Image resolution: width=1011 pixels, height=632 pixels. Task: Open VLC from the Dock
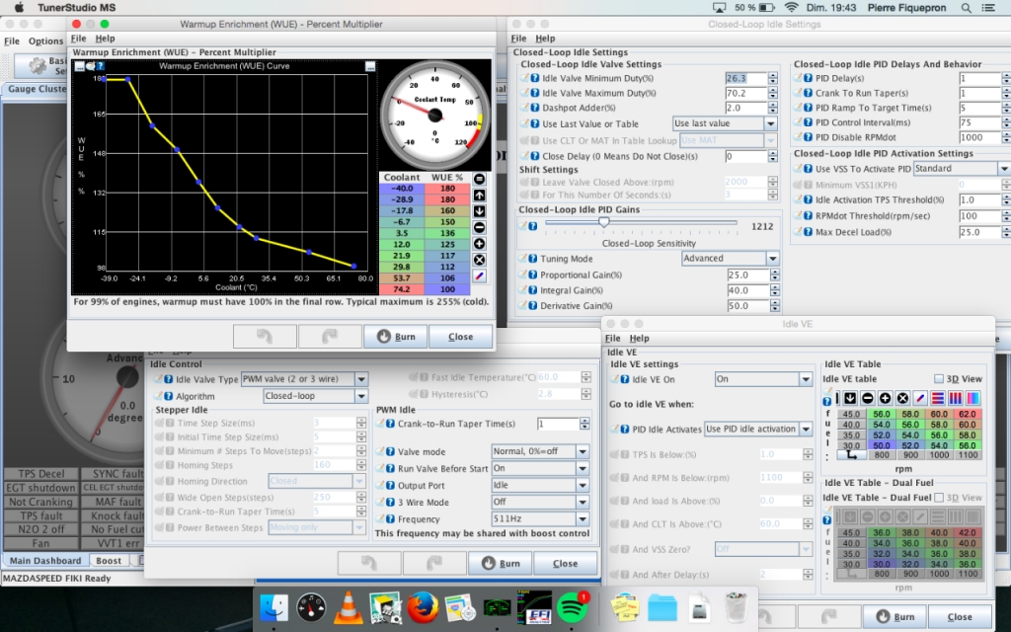click(x=349, y=607)
